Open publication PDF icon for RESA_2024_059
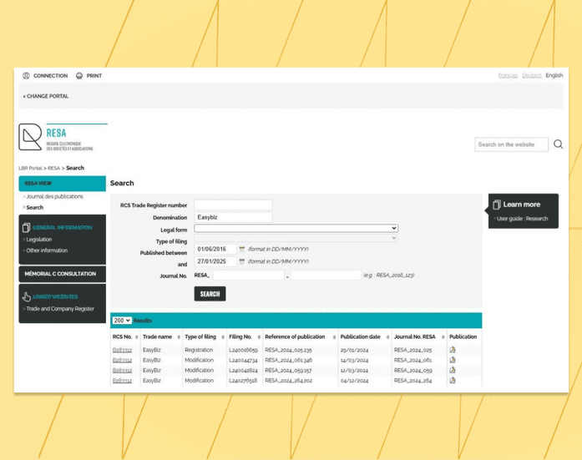Viewport: 582px width, 460px height. 453,370
